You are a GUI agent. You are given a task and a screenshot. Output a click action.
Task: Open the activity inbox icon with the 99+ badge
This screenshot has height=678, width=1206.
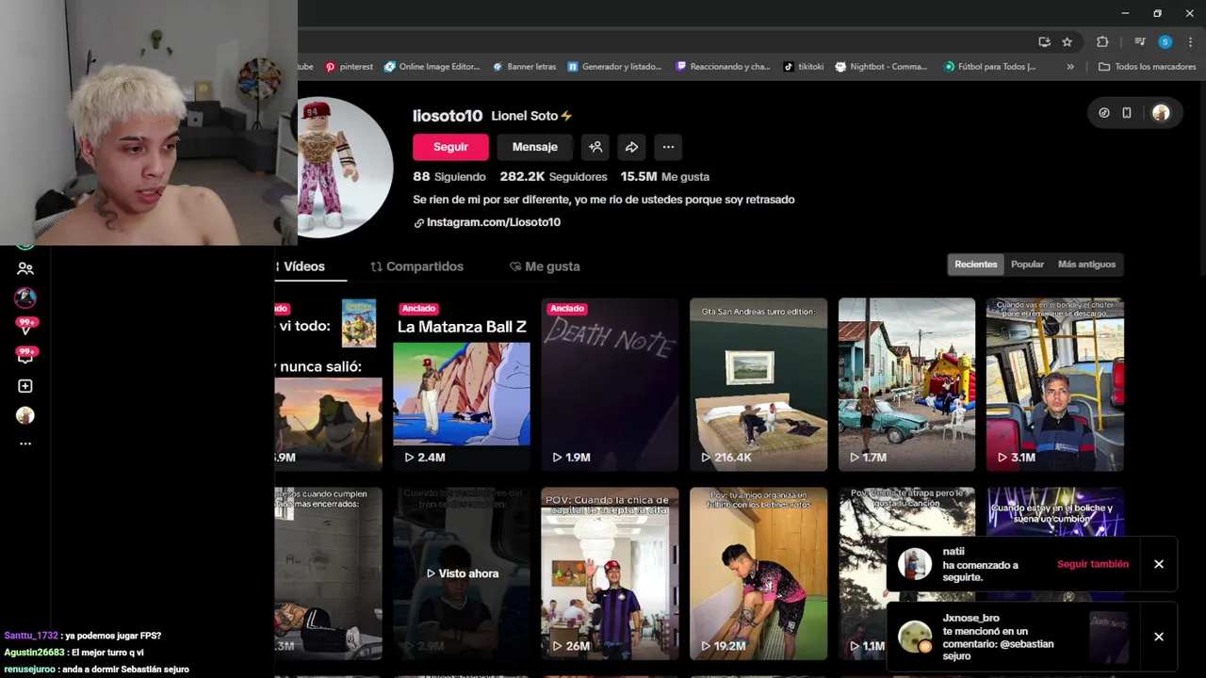point(25,356)
